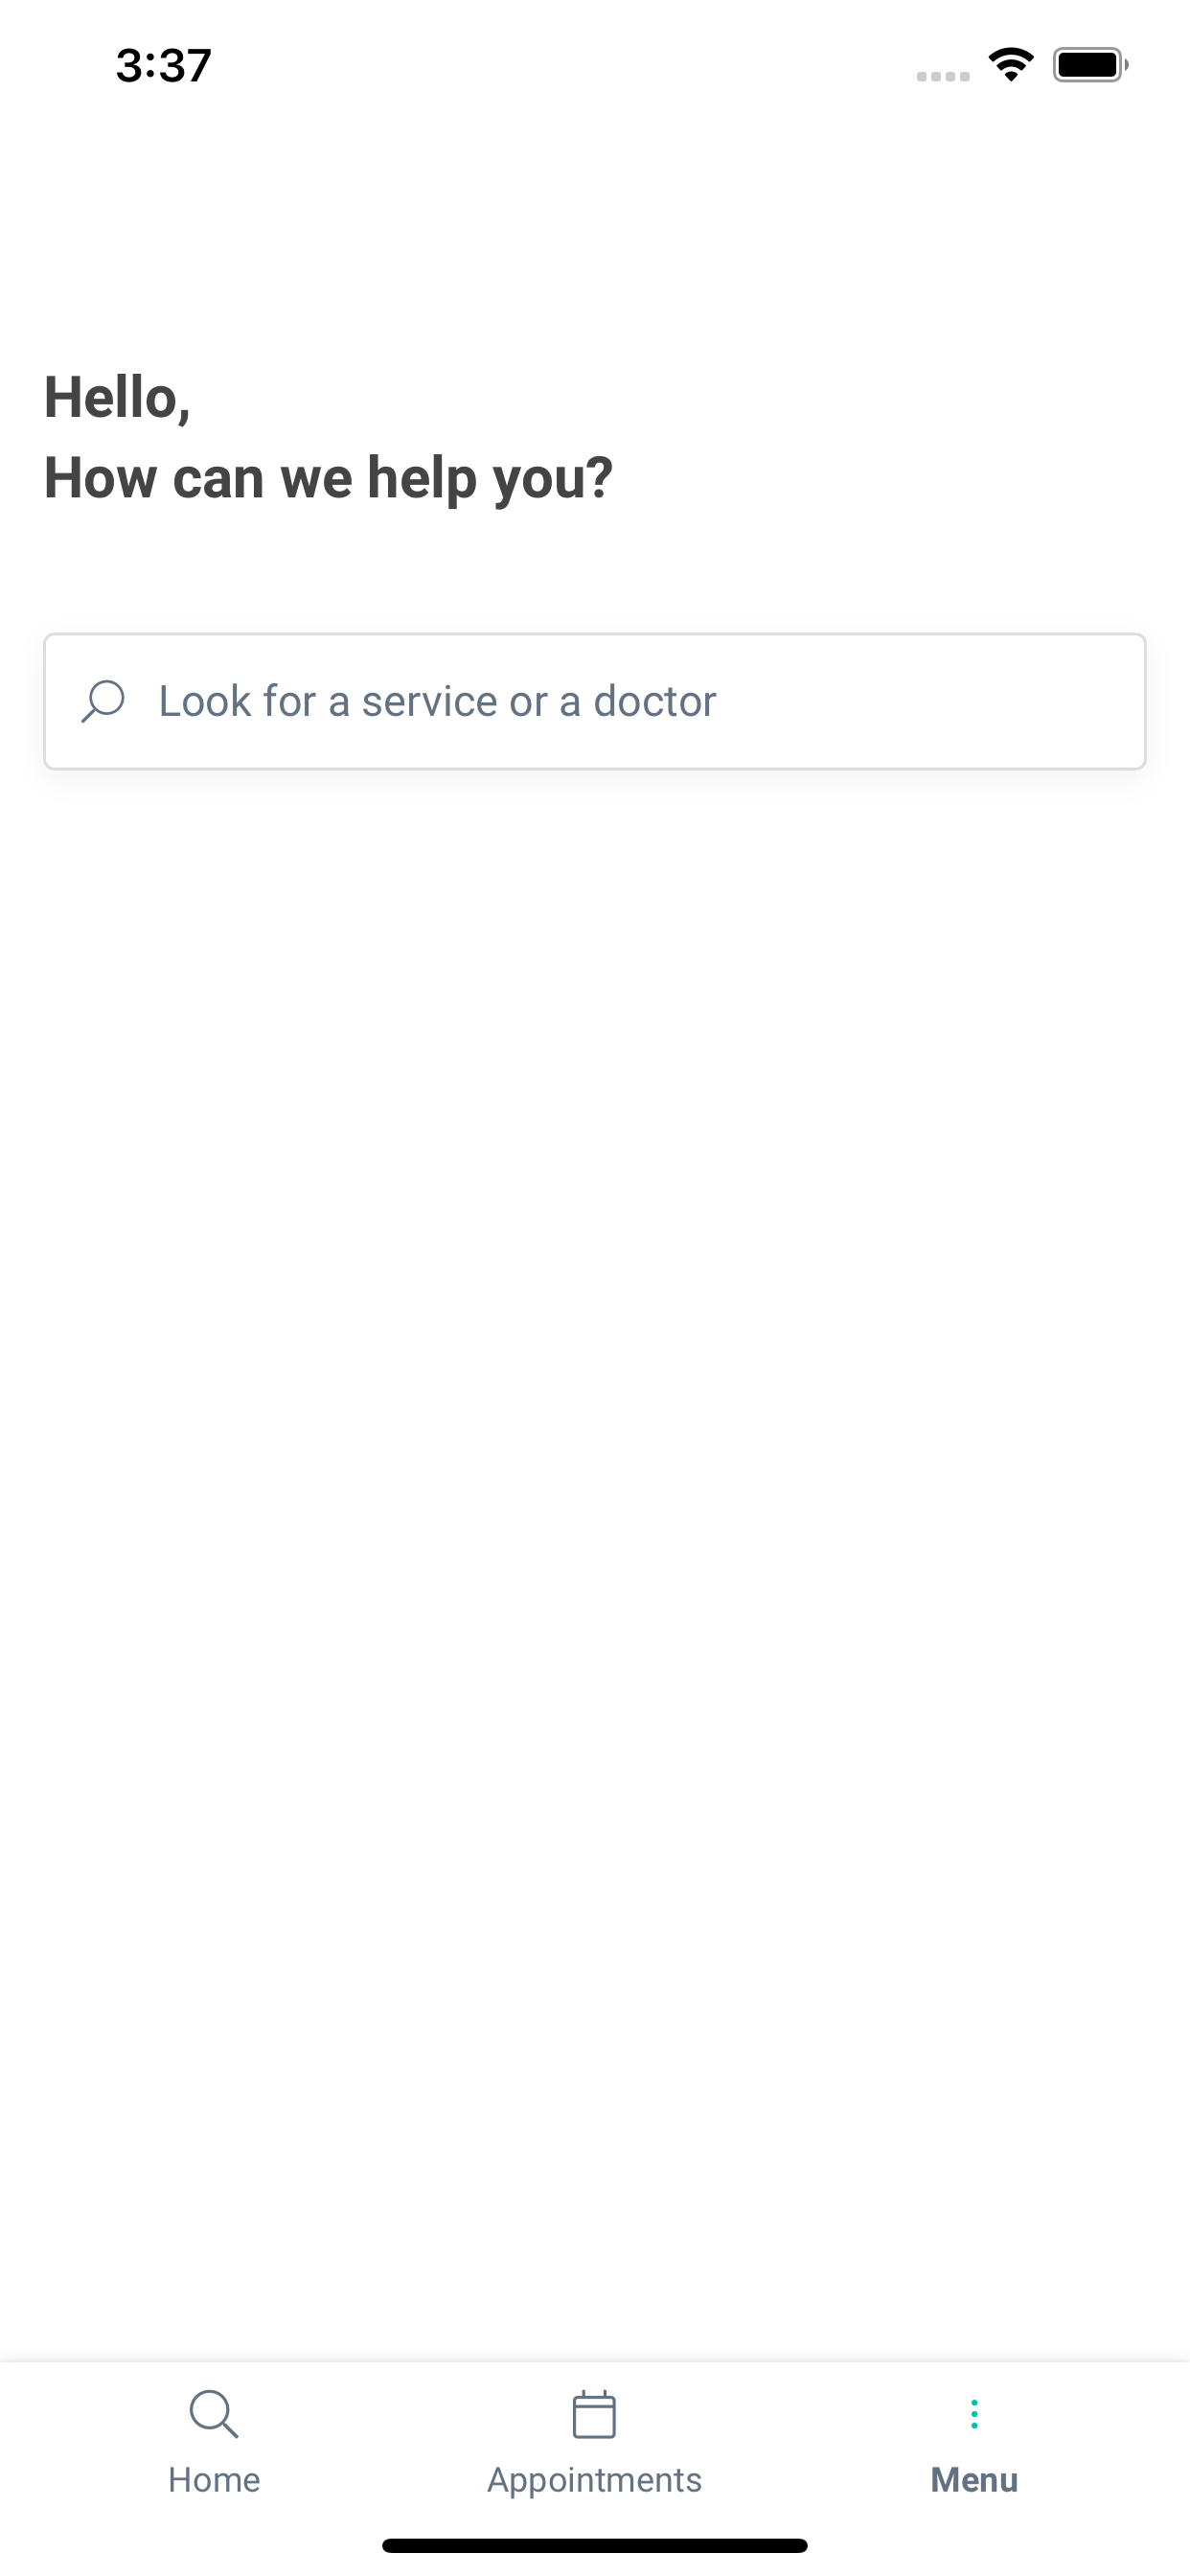Screen dimensions: 1190x2576
Task: Tap the cellular signal dots in the status bar
Action: [943, 76]
